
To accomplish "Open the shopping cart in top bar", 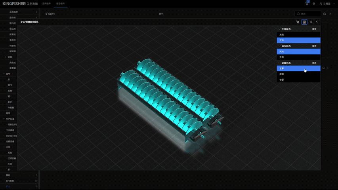I will coord(307,4).
